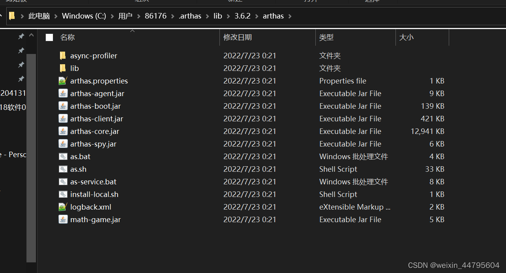Select the arthas-agent.jar file name
Image resolution: width=506 pixels, height=273 pixels.
tap(97, 93)
